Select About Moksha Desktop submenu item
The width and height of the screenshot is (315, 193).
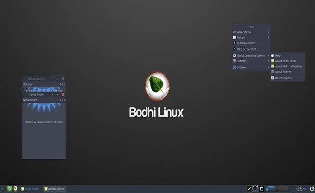287,67
